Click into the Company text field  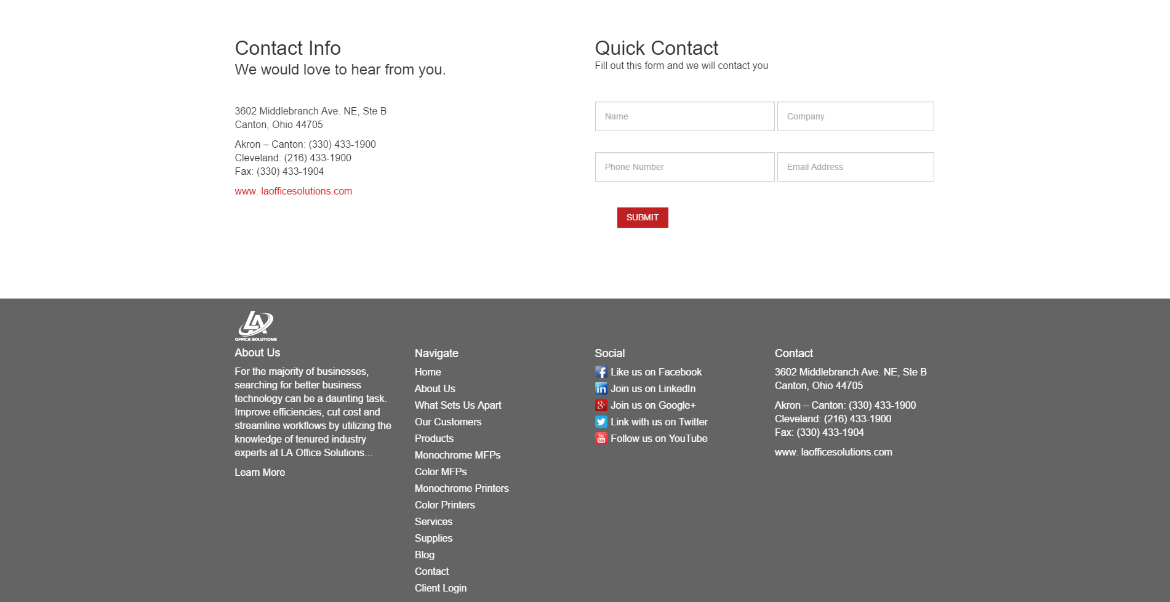coord(855,116)
